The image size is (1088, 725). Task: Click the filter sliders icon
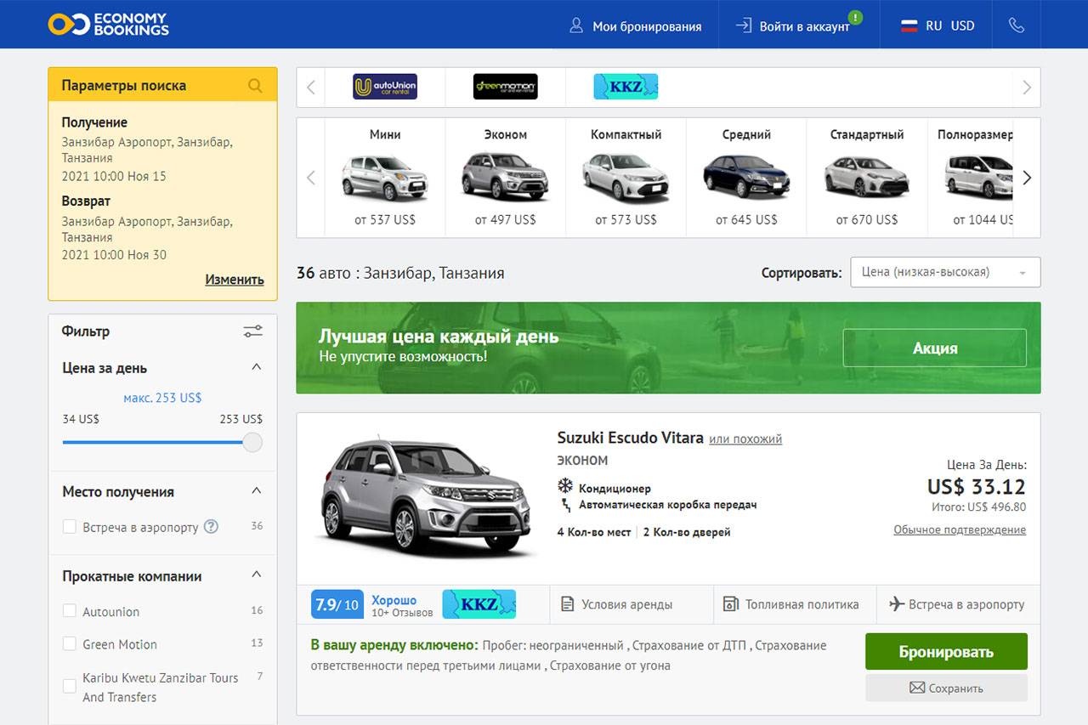(252, 331)
